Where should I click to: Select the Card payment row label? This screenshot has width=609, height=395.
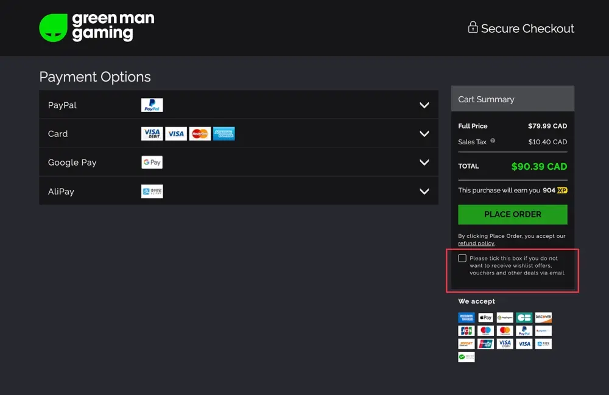(x=58, y=134)
